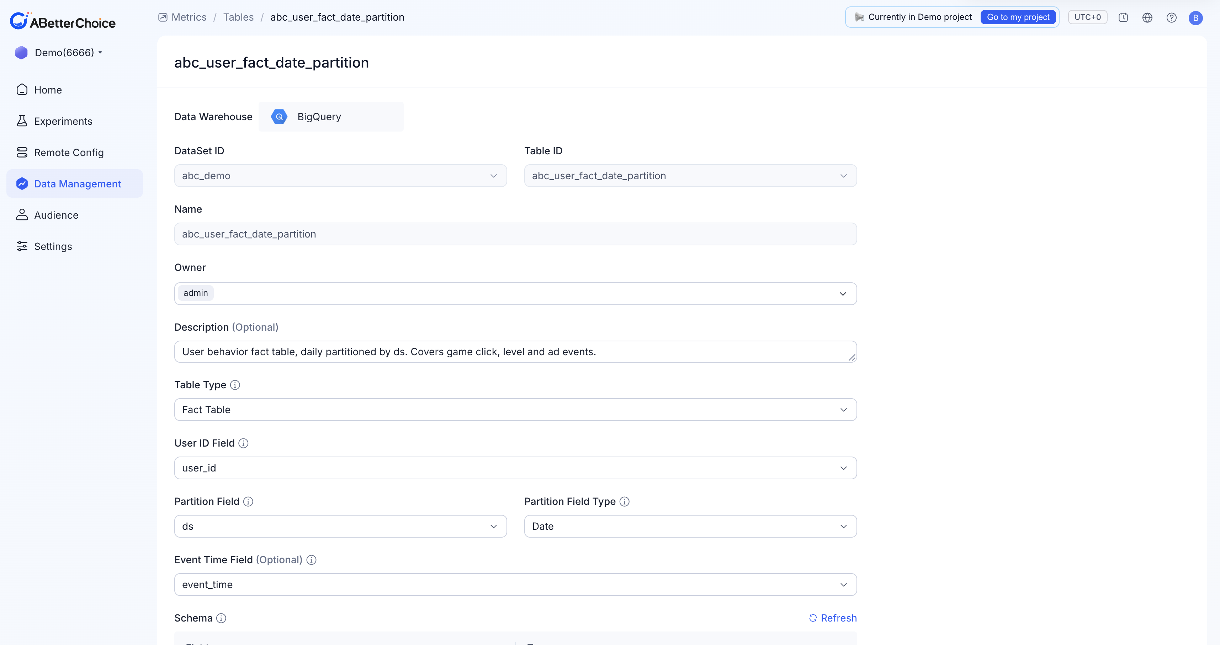The height and width of the screenshot is (645, 1220).
Task: Go to the Home menu item
Action: 75,90
